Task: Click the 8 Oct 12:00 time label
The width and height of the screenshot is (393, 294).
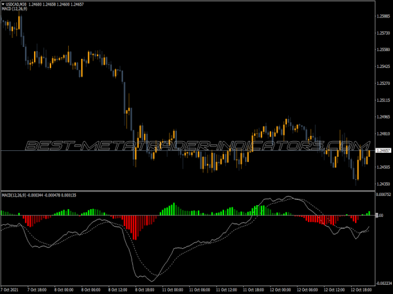Action: pos(117,289)
